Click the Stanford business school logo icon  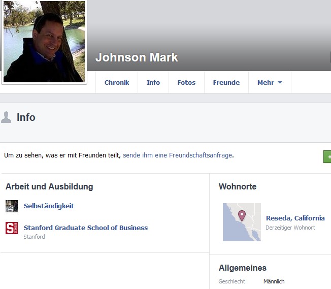point(12,228)
